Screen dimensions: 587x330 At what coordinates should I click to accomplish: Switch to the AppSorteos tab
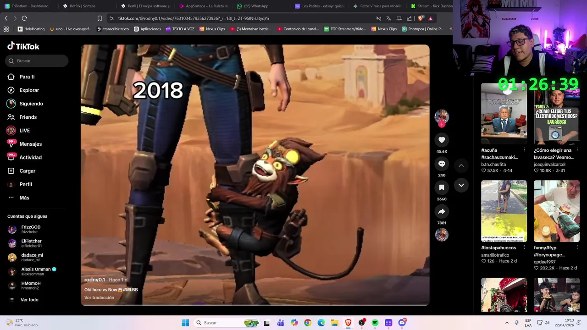click(203, 6)
